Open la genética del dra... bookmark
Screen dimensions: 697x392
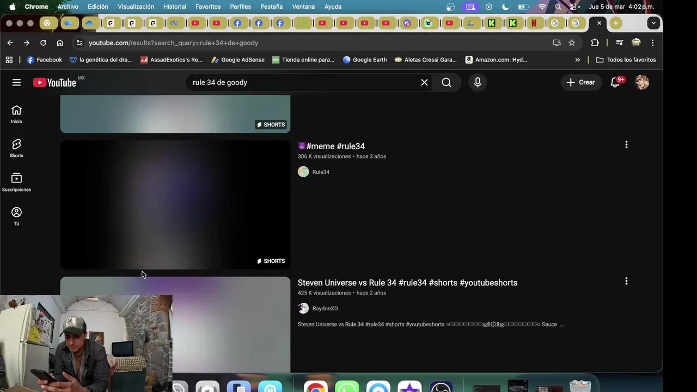[x=101, y=60]
